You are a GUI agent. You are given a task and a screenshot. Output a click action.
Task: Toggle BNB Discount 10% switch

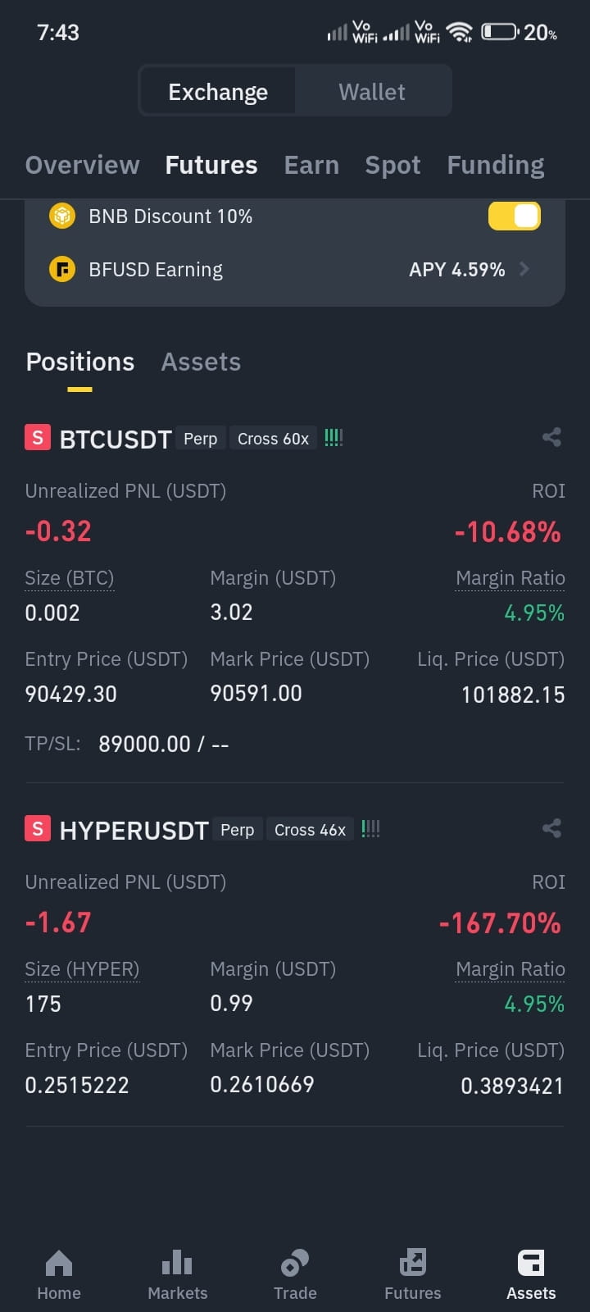[515, 216]
